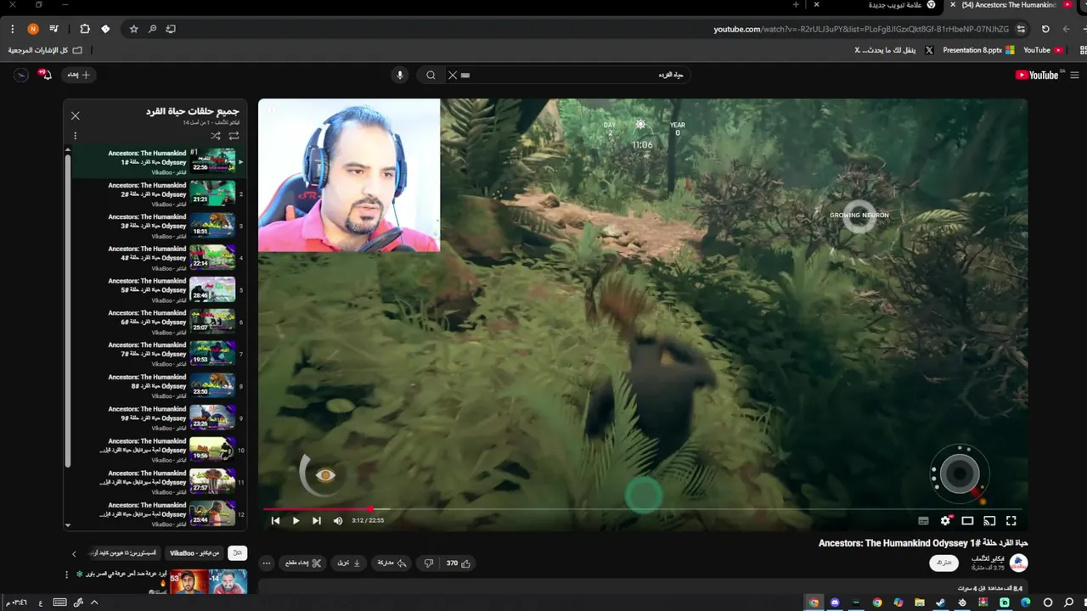Close the playlist panel with the X
Screen dimensions: 1087x611
pos(76,115)
